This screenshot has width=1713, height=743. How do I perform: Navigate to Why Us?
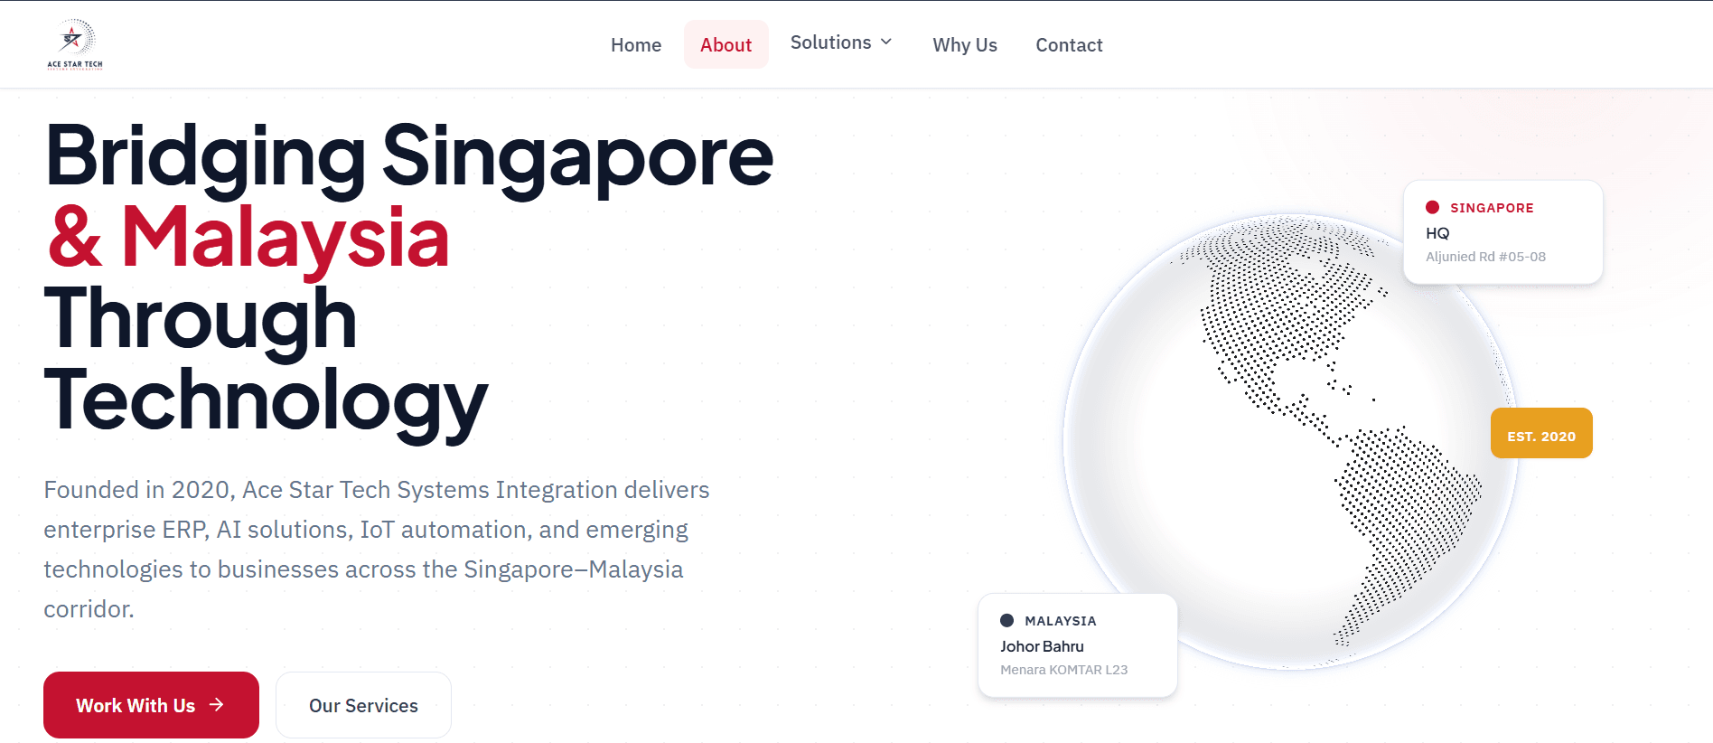click(965, 45)
